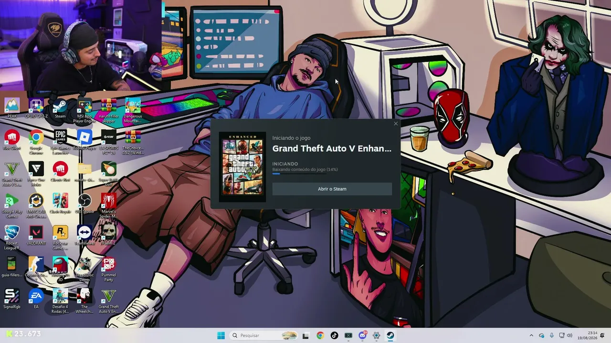Launch Super Battle Golf shortcut

click(x=108, y=174)
